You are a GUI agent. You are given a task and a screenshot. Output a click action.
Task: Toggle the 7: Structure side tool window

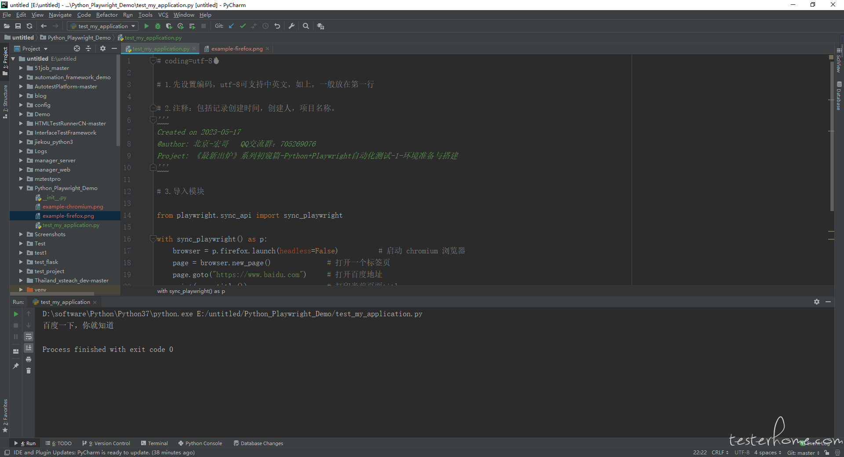[x=5, y=102]
